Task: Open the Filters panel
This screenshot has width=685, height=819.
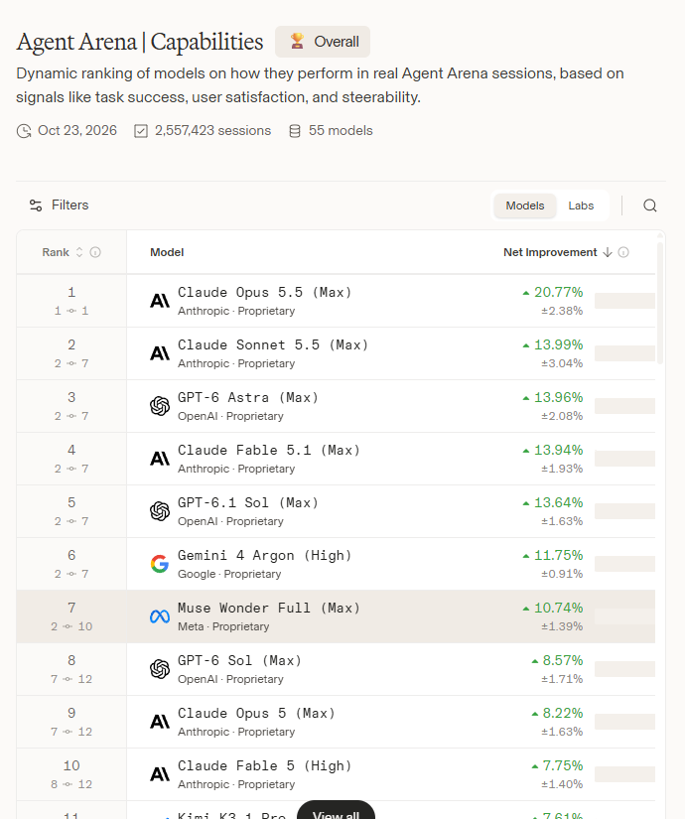Action: point(59,205)
